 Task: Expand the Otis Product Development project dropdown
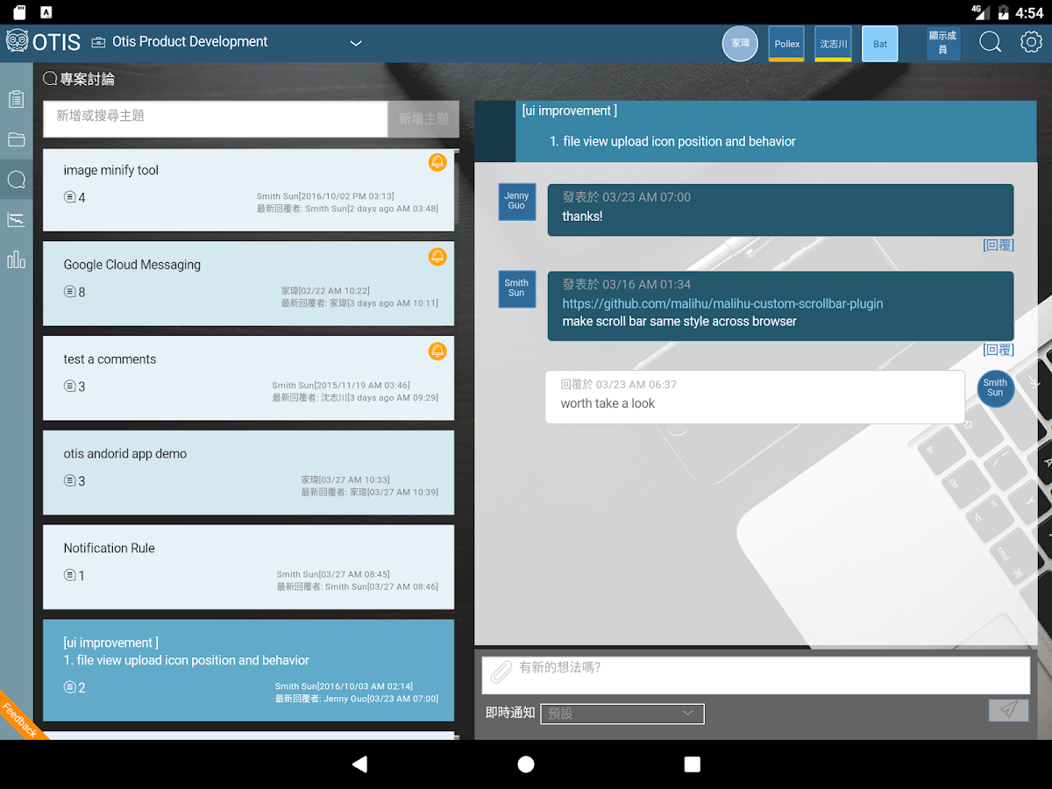point(355,43)
